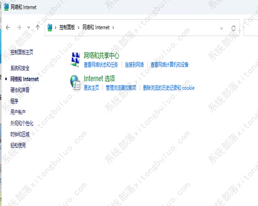Select 网络和 Internet breadcrumb segment
The height and width of the screenshot is (206, 258).
pyautogui.click(x=96, y=27)
